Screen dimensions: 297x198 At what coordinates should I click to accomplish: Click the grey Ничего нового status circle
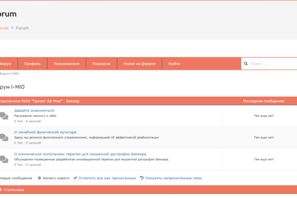[x=40, y=178]
